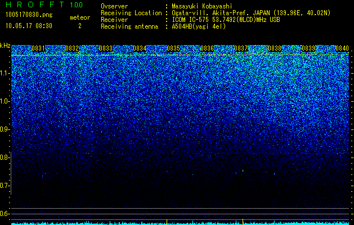
Task: Click the 0834 time marker
Action: pos(140,48)
